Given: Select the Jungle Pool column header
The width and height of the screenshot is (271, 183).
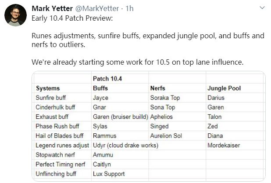Looking at the screenshot, I should (x=224, y=88).
